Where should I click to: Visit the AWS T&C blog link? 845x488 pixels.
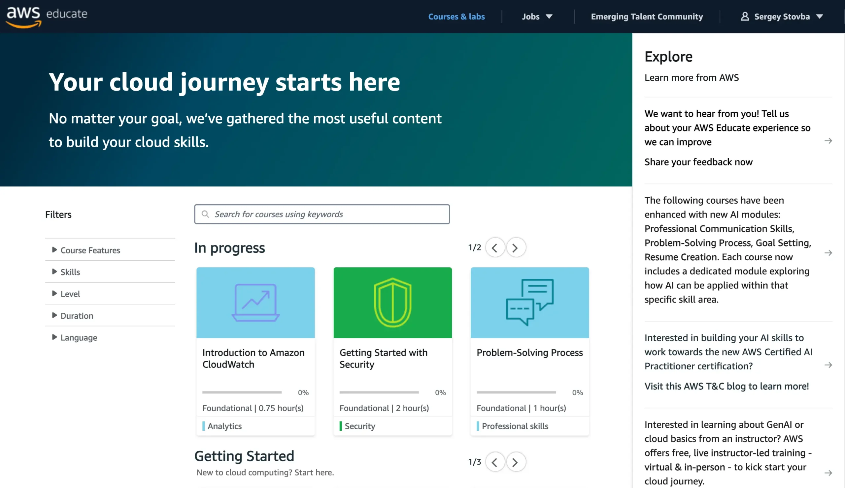[x=727, y=386]
